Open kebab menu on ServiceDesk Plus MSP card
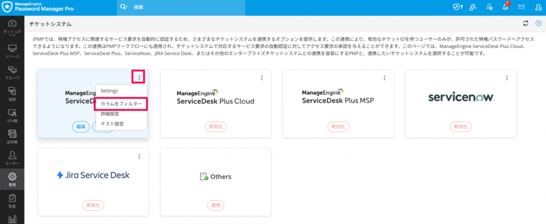 [384, 78]
